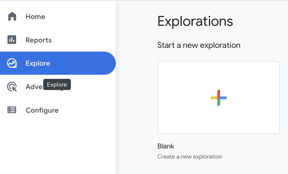Click the 'Blank' template title
The width and height of the screenshot is (288, 174).
(x=166, y=146)
